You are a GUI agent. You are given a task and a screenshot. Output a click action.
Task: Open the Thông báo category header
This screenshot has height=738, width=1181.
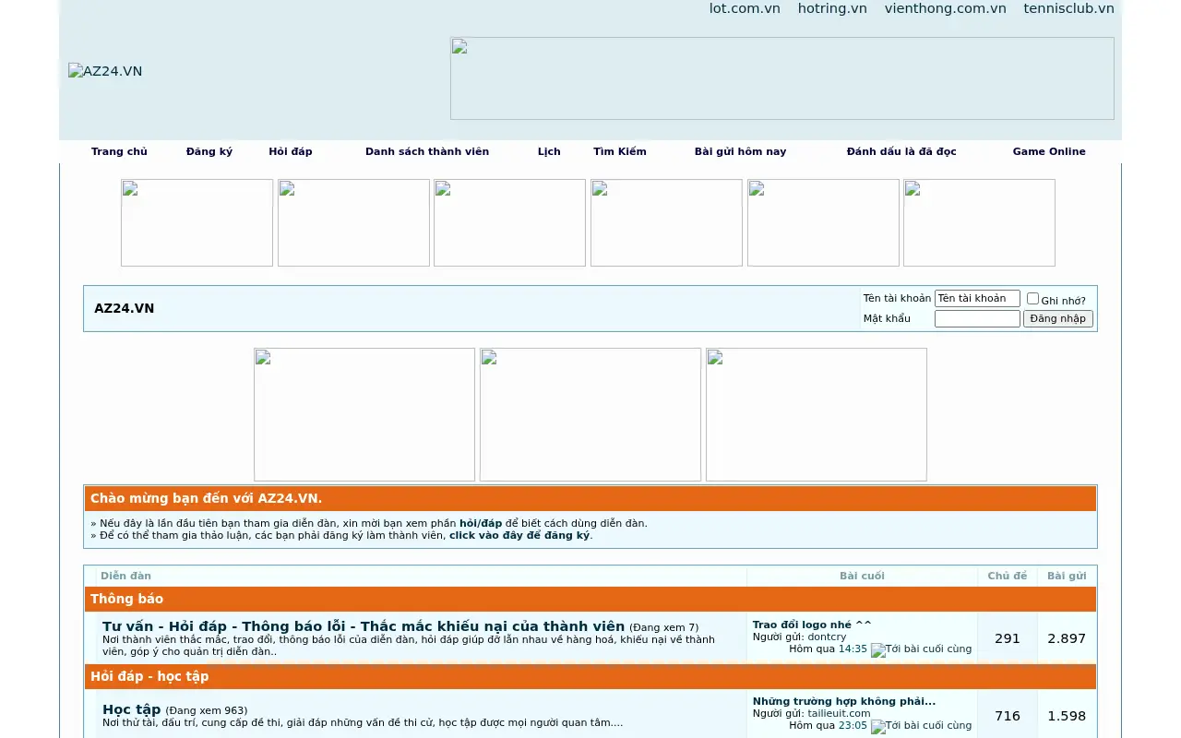pyautogui.click(x=126, y=599)
